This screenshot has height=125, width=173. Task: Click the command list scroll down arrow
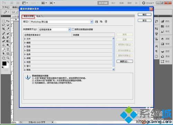pyautogui.click(x=113, y=69)
